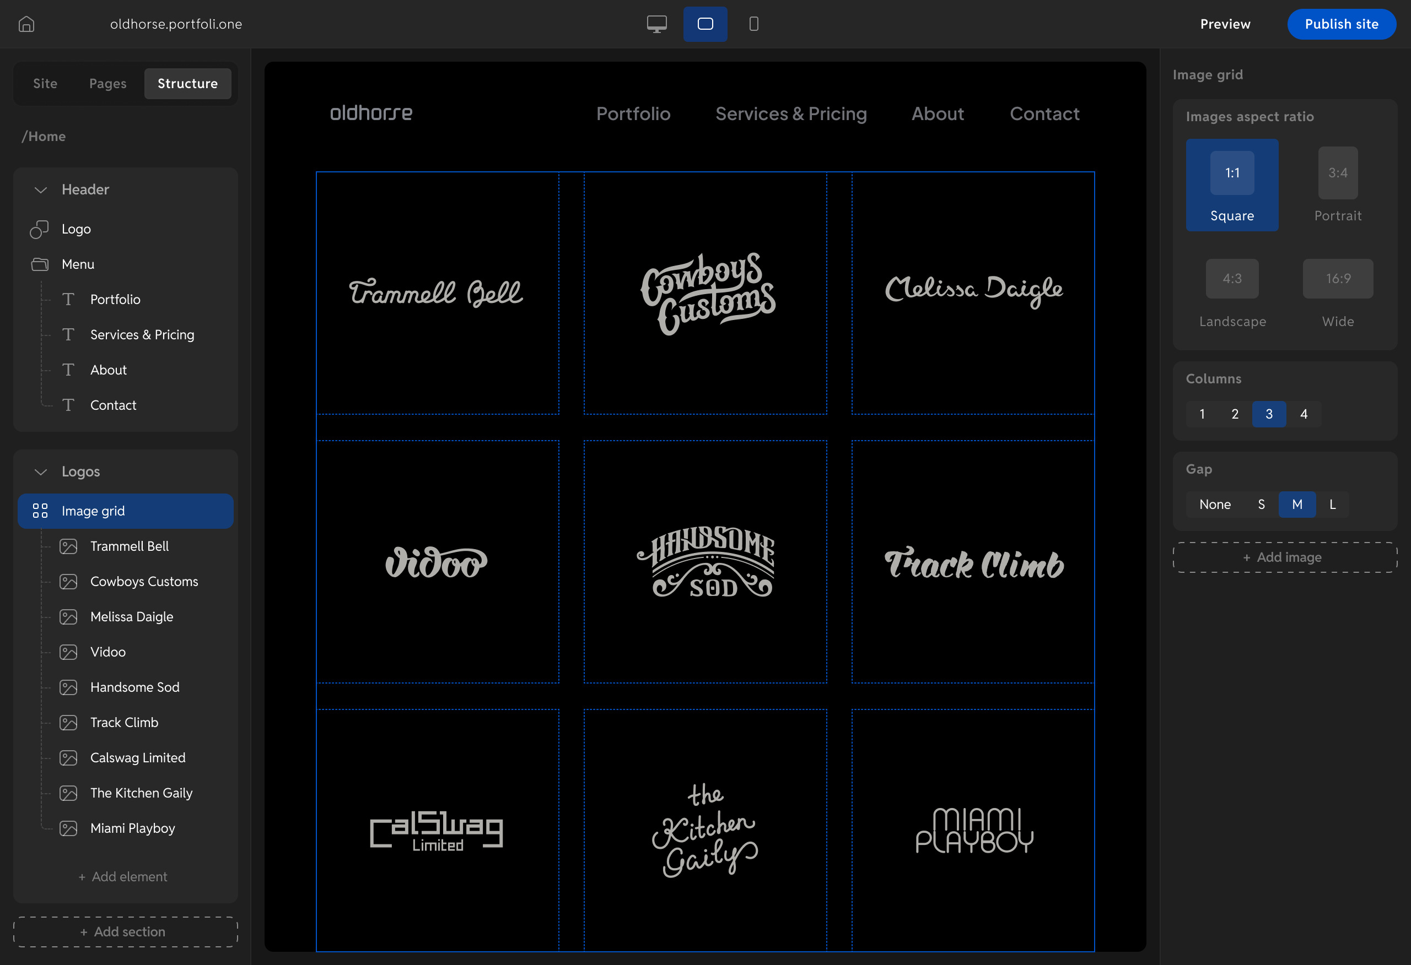Select the 3 columns option

coord(1269,414)
